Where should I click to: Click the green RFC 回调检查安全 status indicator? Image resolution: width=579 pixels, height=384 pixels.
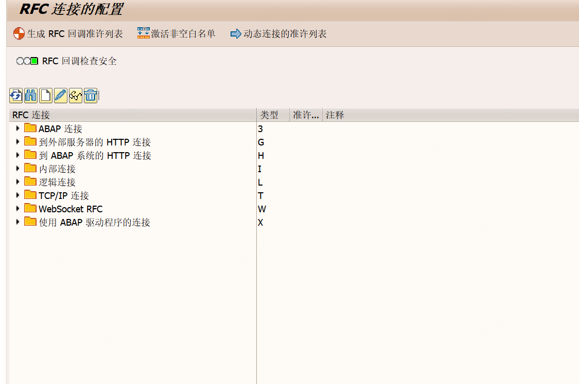point(35,60)
